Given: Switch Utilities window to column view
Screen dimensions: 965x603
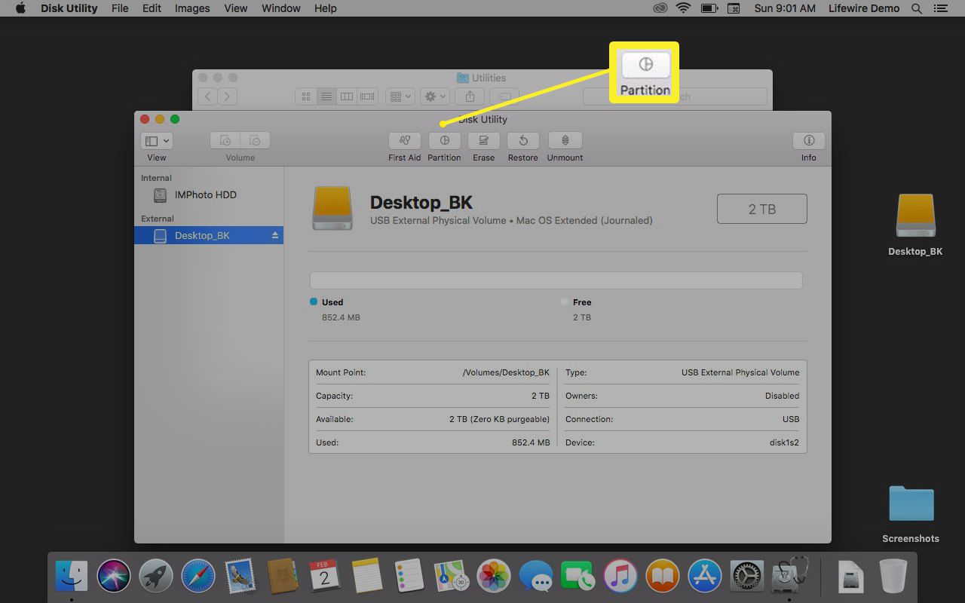Looking at the screenshot, I should coord(347,96).
